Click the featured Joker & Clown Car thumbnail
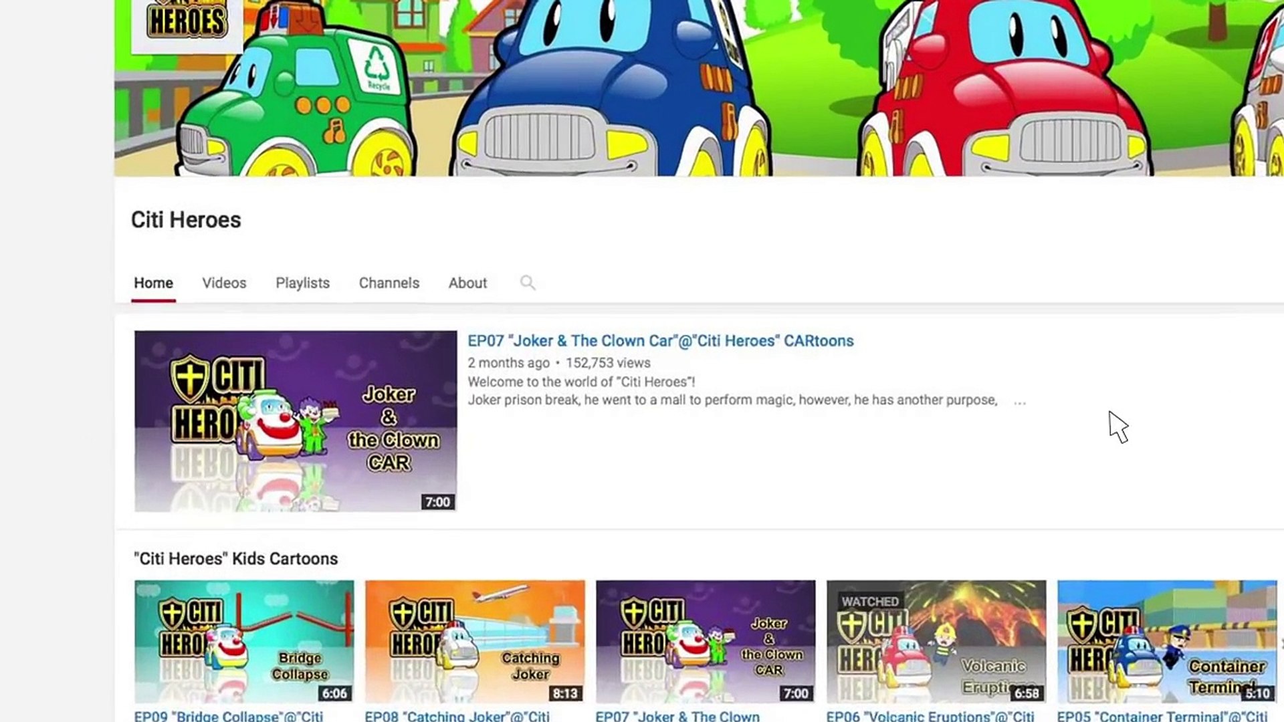Image resolution: width=1284 pixels, height=722 pixels. tap(295, 421)
